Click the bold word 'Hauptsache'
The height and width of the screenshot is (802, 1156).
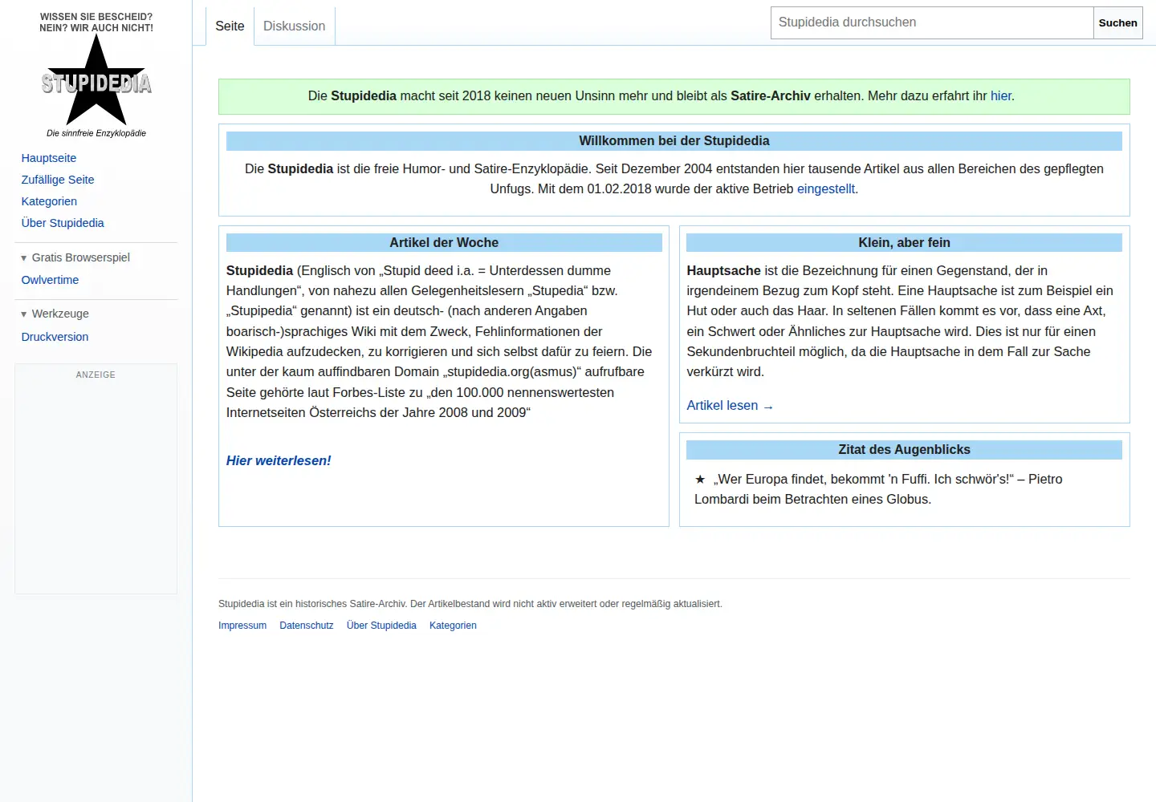[723, 270]
